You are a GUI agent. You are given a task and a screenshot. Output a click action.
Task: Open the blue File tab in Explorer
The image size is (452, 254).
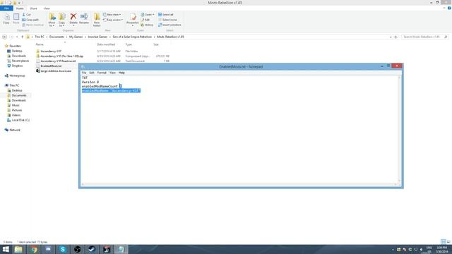(6, 8)
